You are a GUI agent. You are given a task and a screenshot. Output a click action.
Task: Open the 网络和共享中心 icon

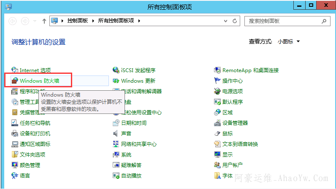[x=116, y=144]
